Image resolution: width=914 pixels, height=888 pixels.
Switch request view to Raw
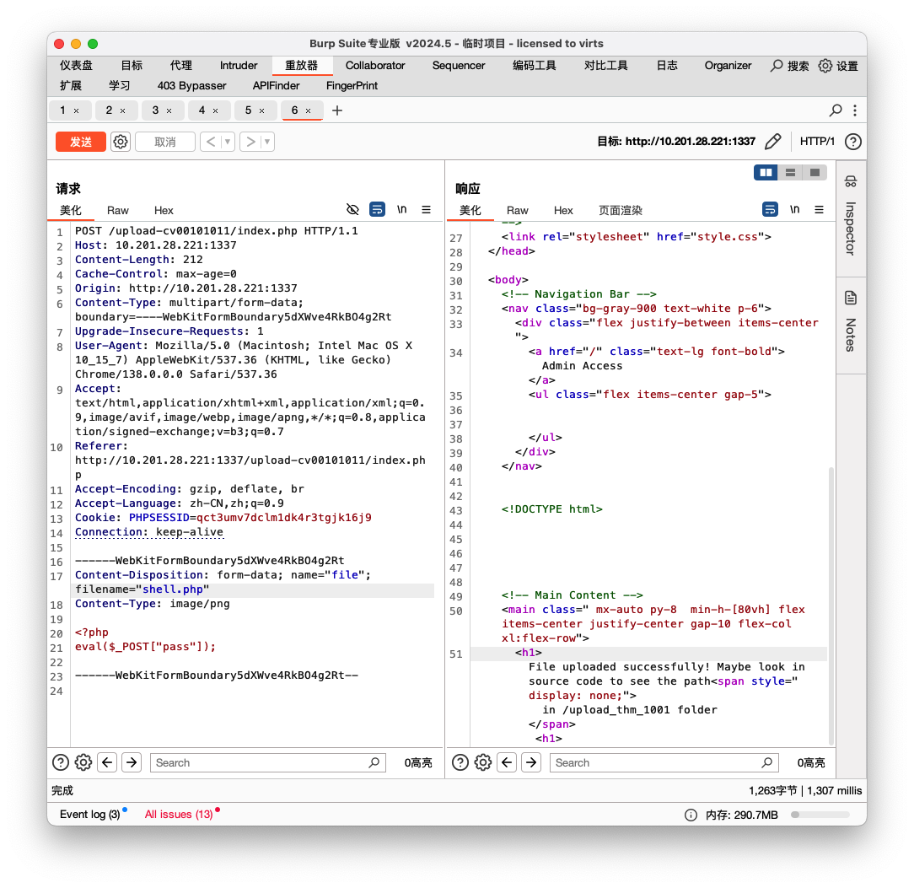[118, 211]
